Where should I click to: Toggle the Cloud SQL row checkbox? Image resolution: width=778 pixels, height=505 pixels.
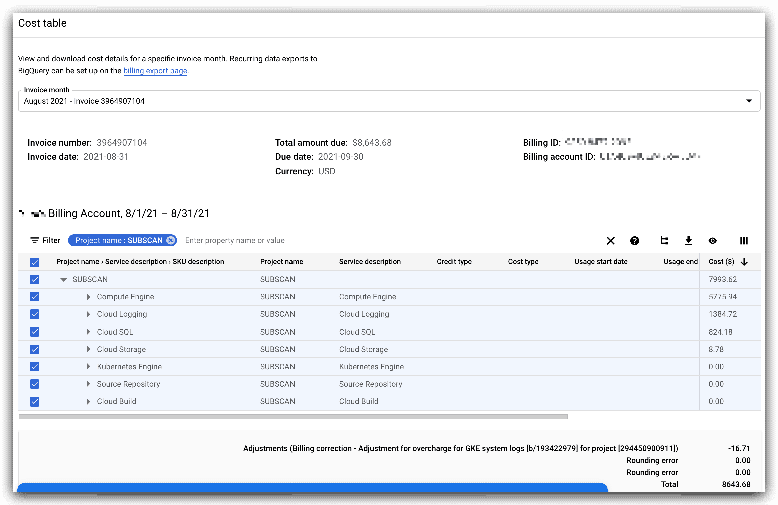click(35, 332)
